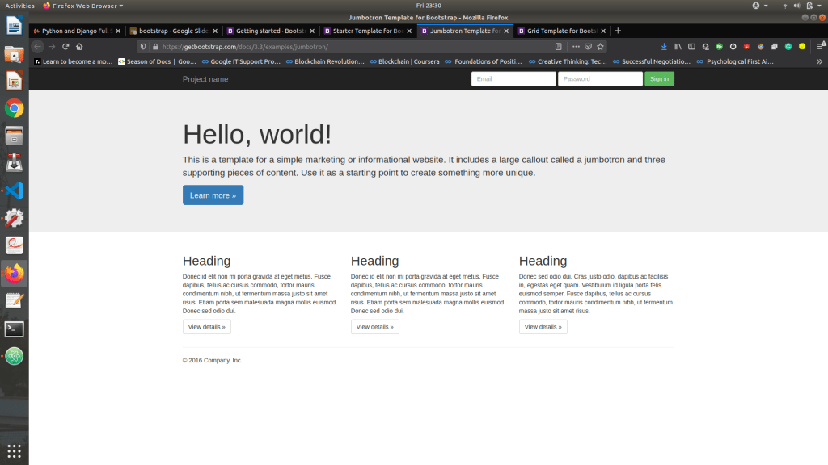The height and width of the screenshot is (465, 828).
Task: Focus the Email input field
Action: pos(513,79)
